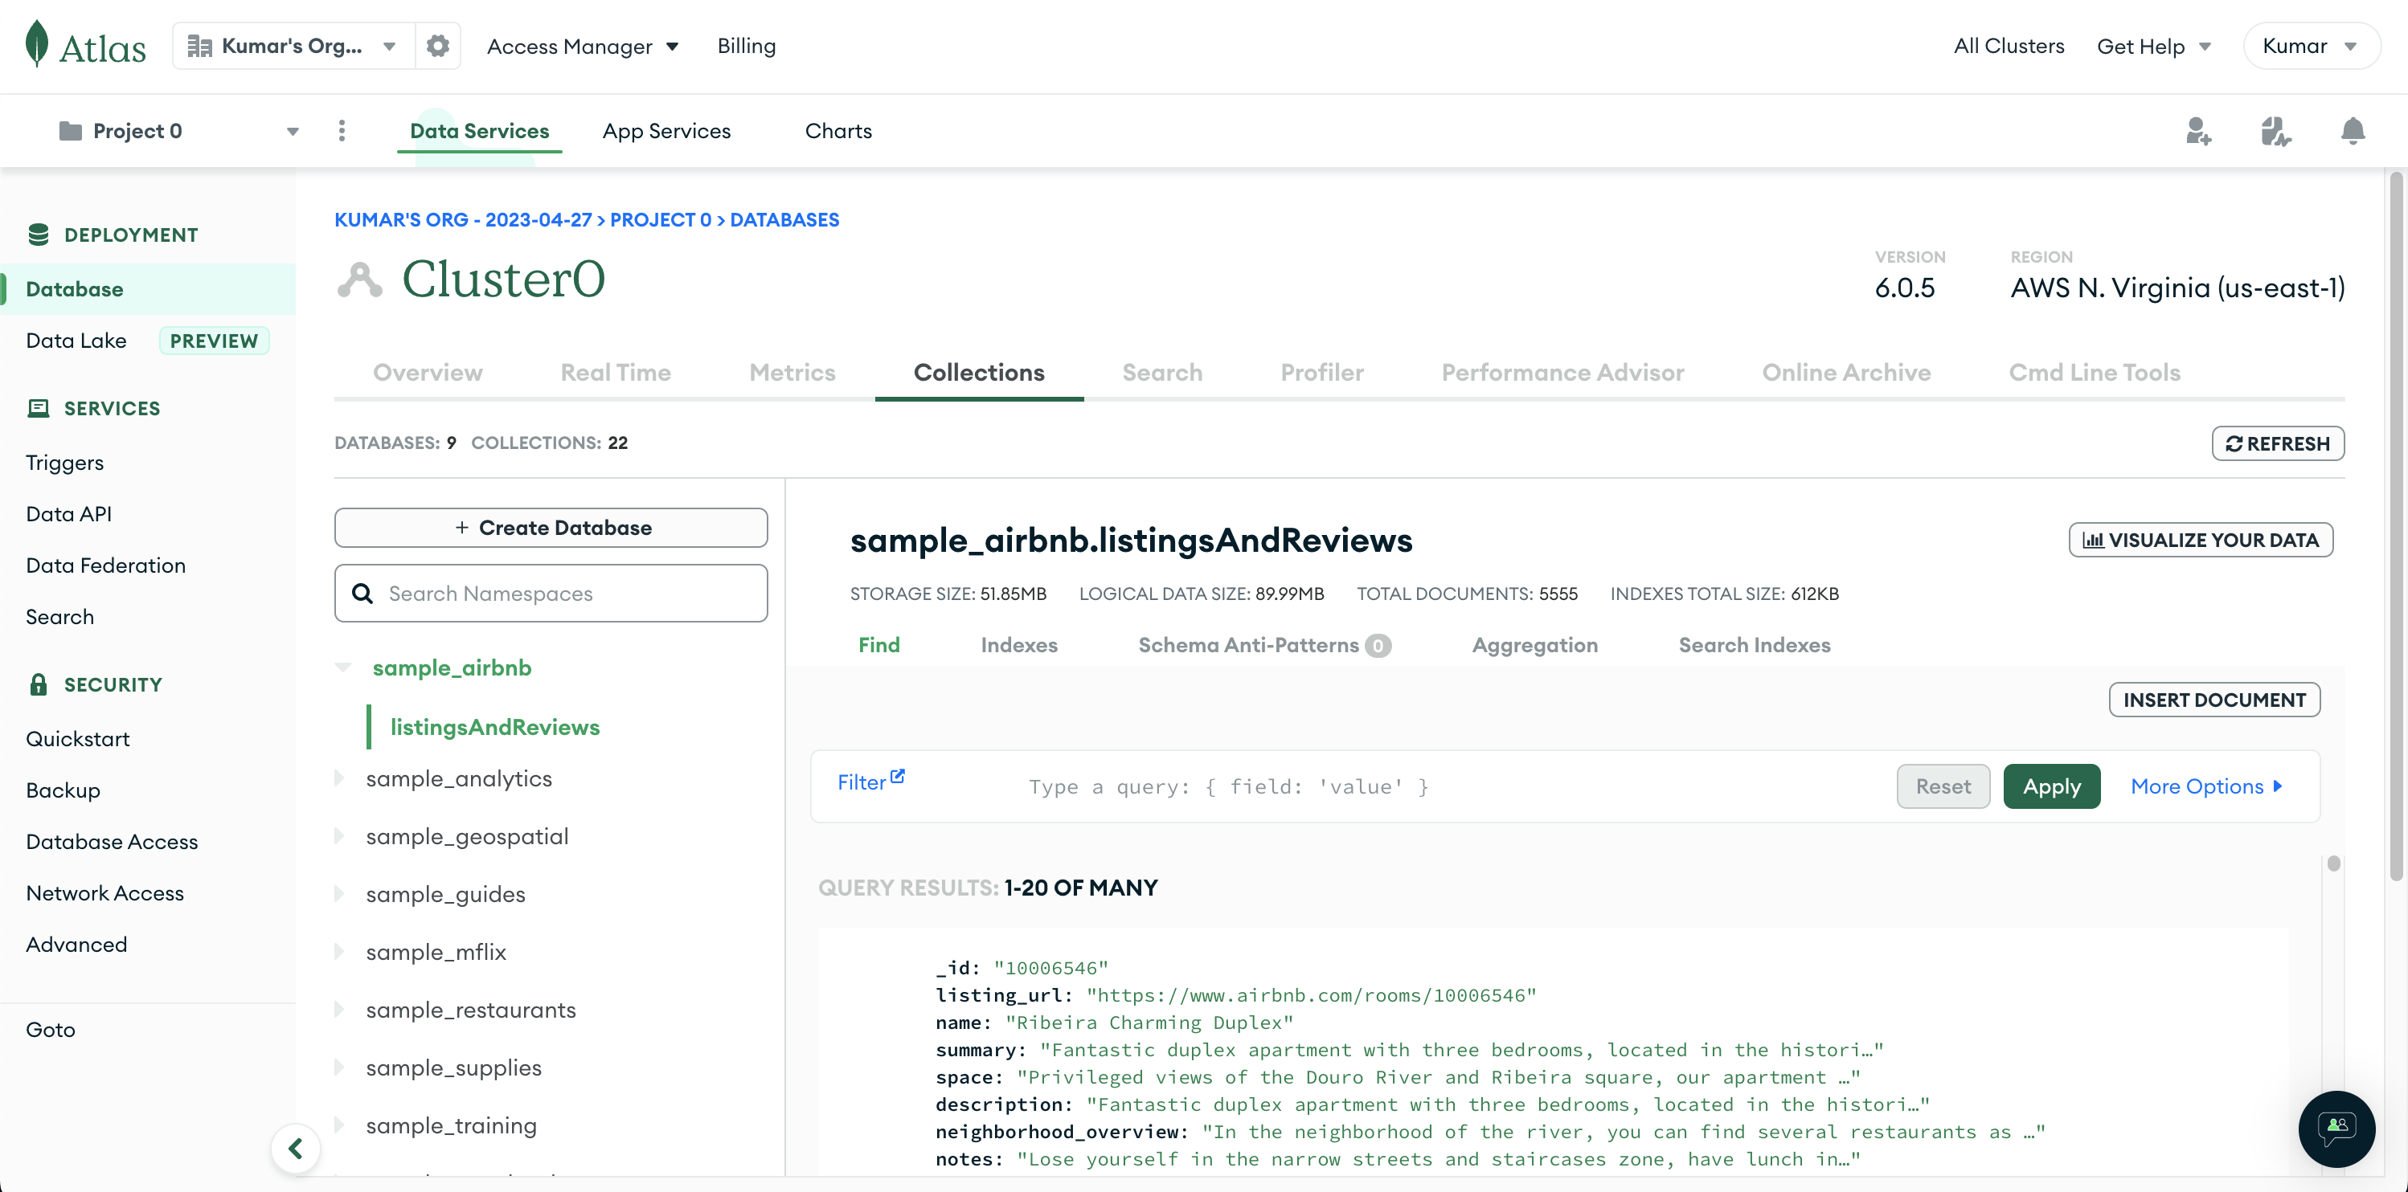Open the project activity feed icon
This screenshot has height=1192, width=2408.
coord(2275,131)
